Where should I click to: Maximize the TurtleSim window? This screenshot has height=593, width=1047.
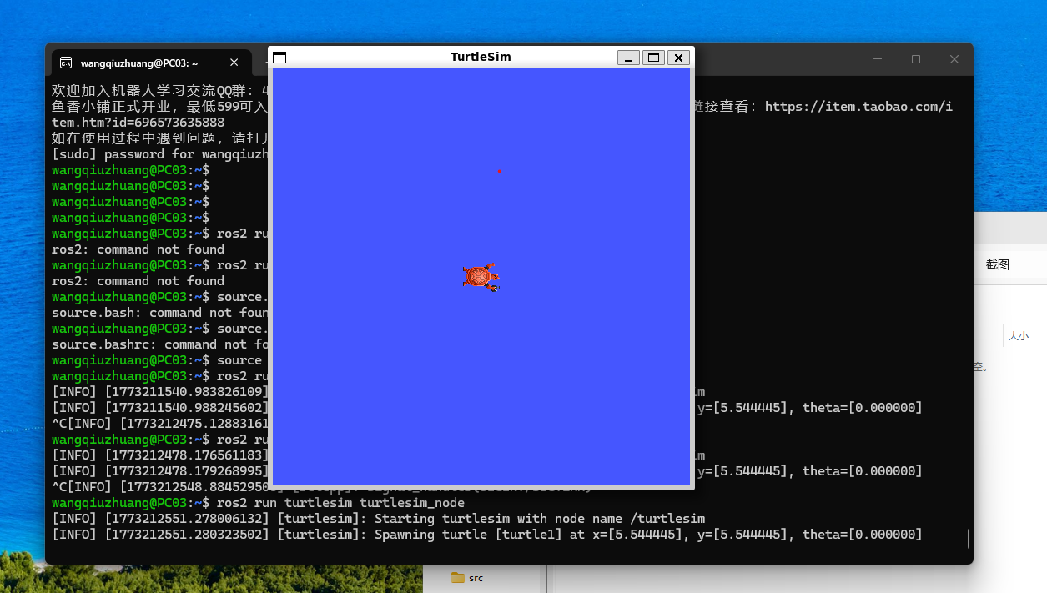(x=654, y=58)
